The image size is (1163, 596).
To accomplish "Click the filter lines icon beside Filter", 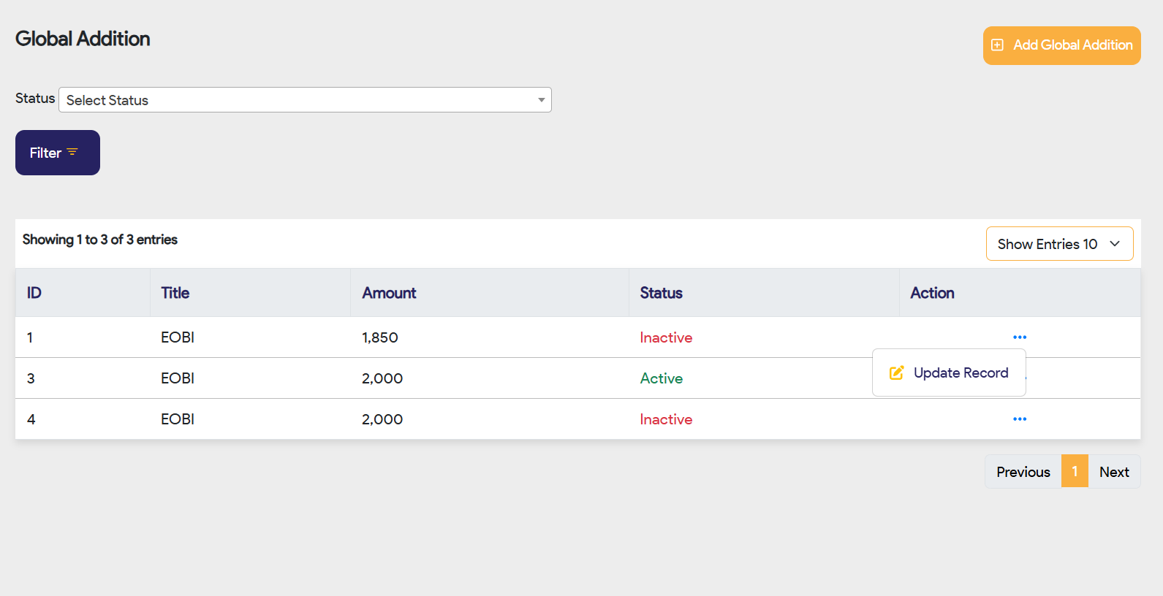I will (72, 152).
